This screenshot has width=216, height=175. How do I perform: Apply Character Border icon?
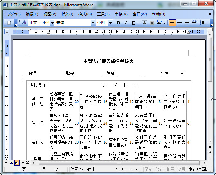pos(144,23)
